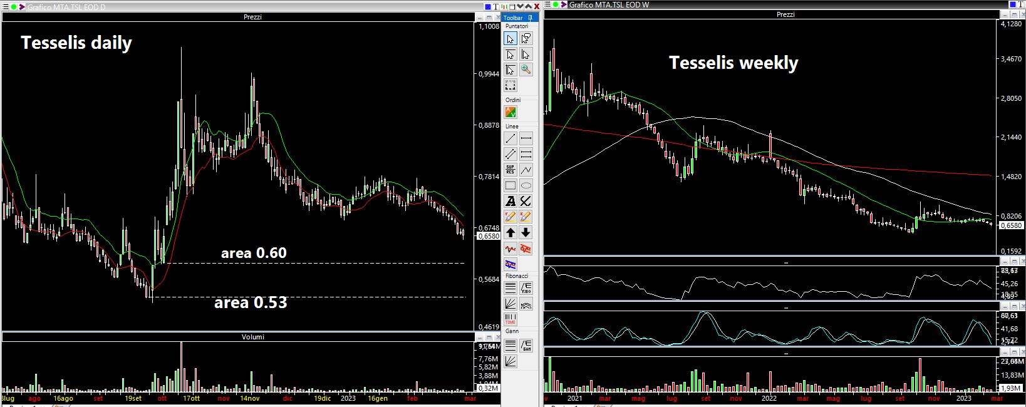Insert a down arrow marker
This screenshot has width=1026, height=407.
526,232
